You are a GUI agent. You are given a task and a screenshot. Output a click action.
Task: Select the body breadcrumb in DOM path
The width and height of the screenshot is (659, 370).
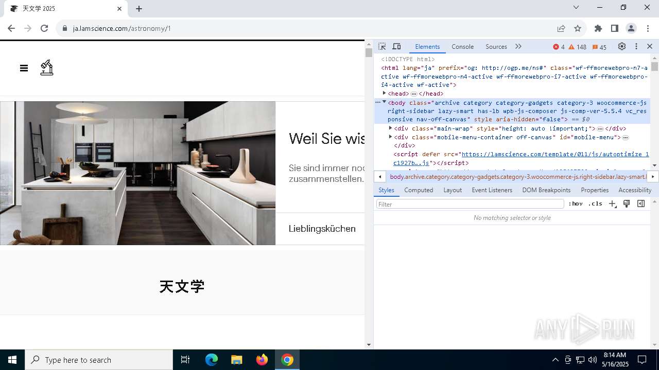pos(517,177)
